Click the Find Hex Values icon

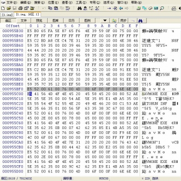point(85,8)
